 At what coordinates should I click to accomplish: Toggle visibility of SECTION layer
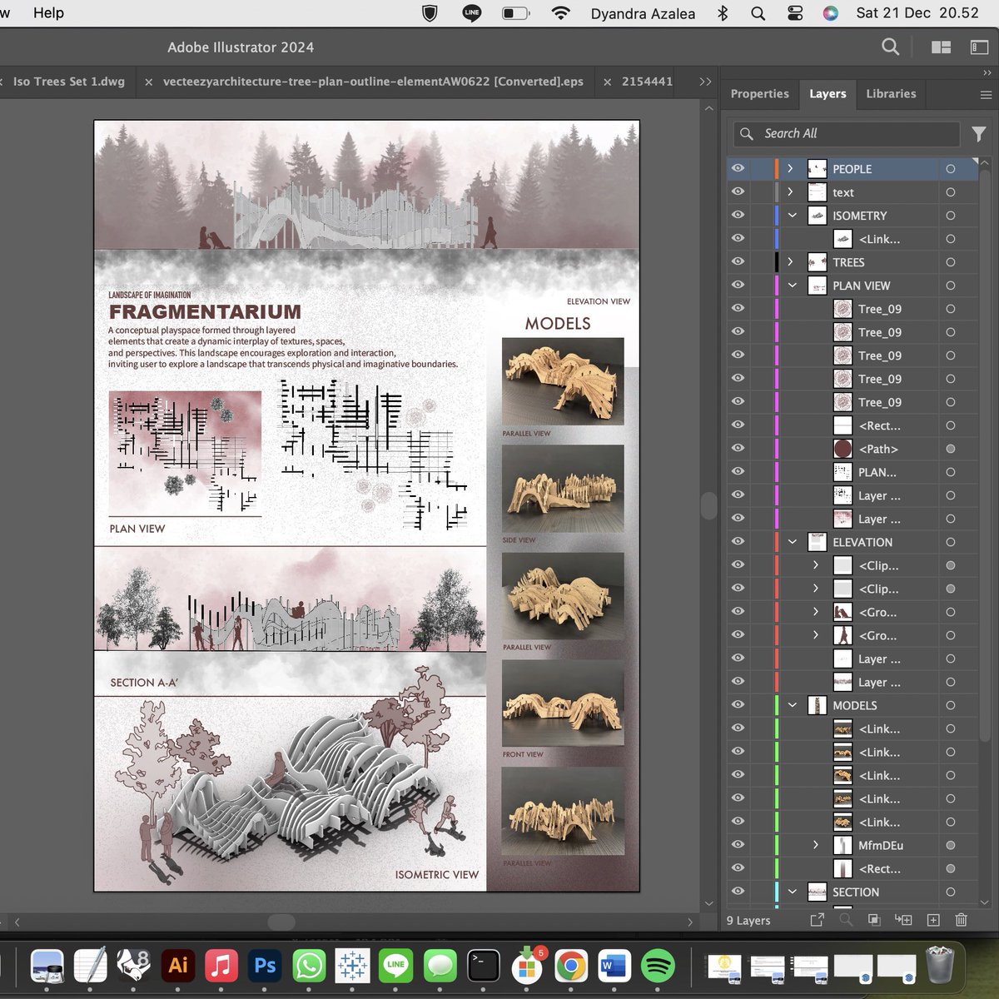click(x=738, y=892)
